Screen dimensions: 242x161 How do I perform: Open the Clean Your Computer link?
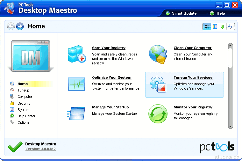click(193, 48)
